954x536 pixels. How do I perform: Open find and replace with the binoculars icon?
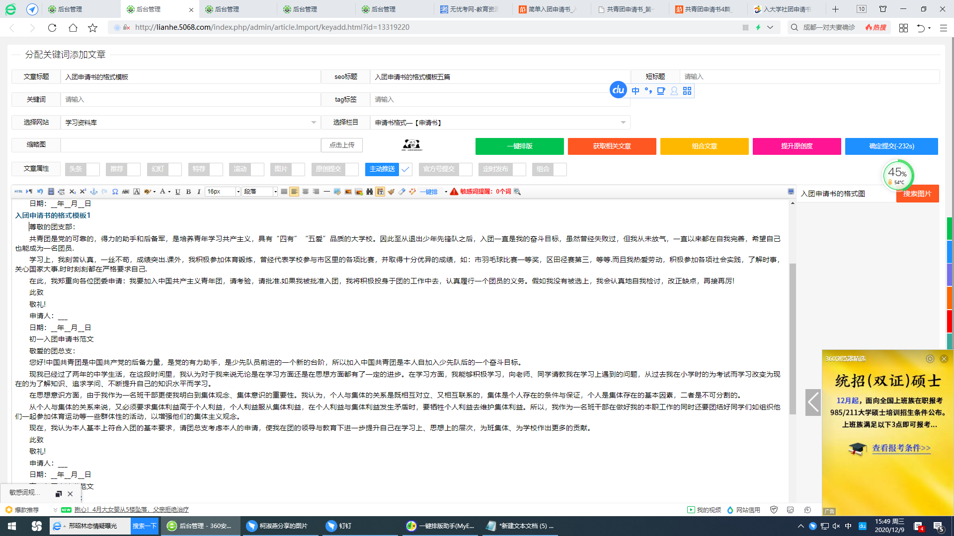coord(369,191)
